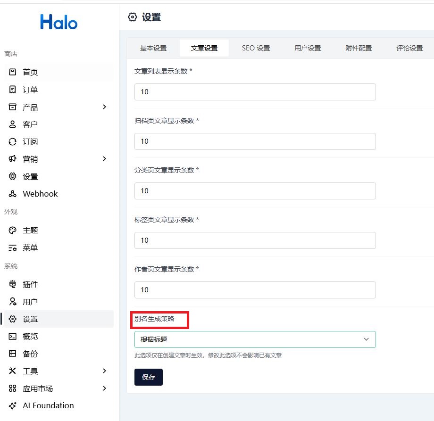
Task: Expand the 应用市场 submenu chevron
Action: pos(104,388)
